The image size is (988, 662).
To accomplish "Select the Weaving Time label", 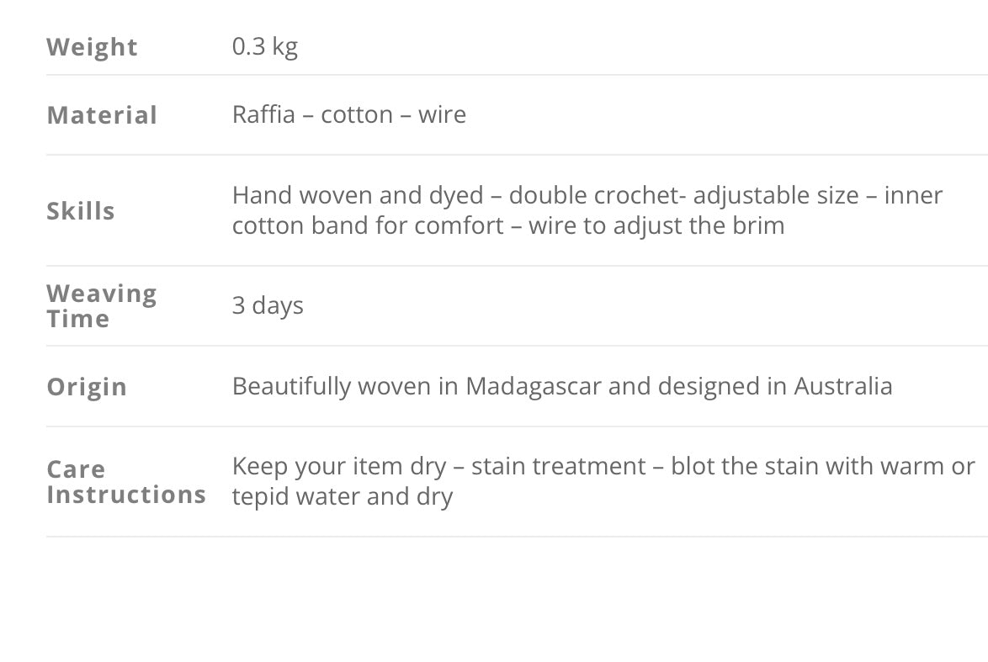I will pos(101,306).
